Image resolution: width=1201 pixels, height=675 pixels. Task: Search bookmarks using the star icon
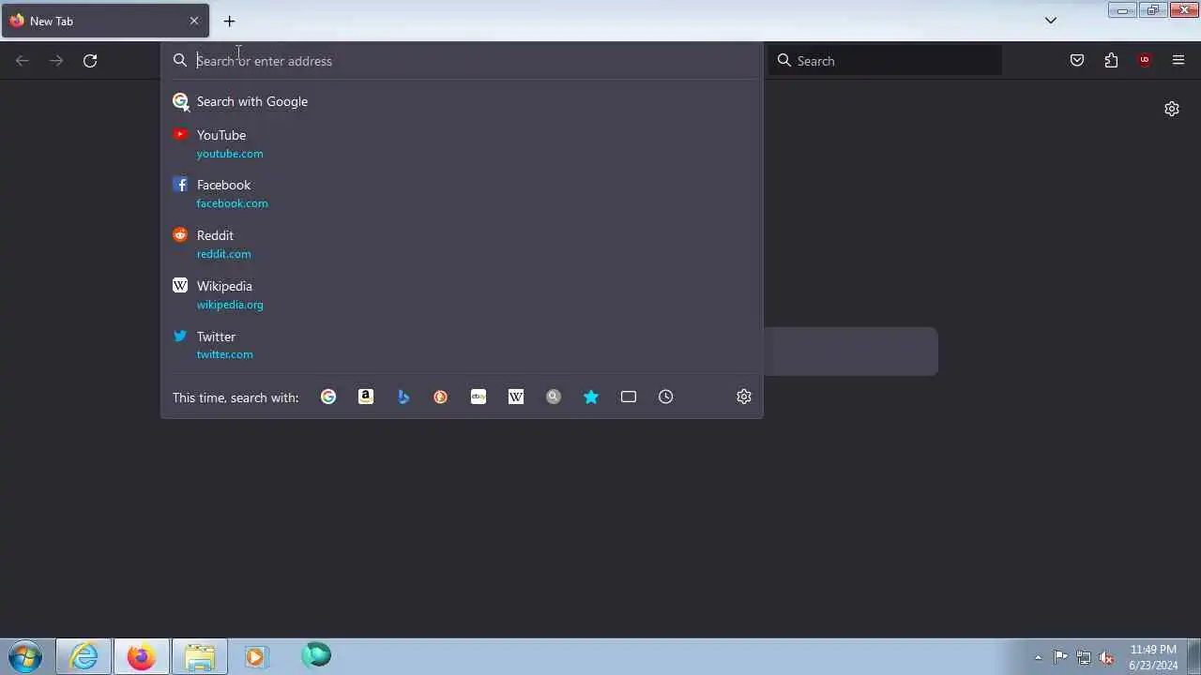point(591,397)
